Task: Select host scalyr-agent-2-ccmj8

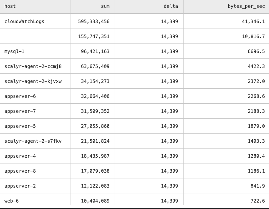Action: [33, 66]
